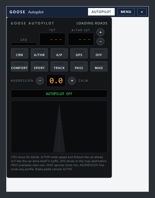This screenshot has width=155, height=198.
Task: Raise the aggression value with the plus button
Action: [x=72, y=80]
